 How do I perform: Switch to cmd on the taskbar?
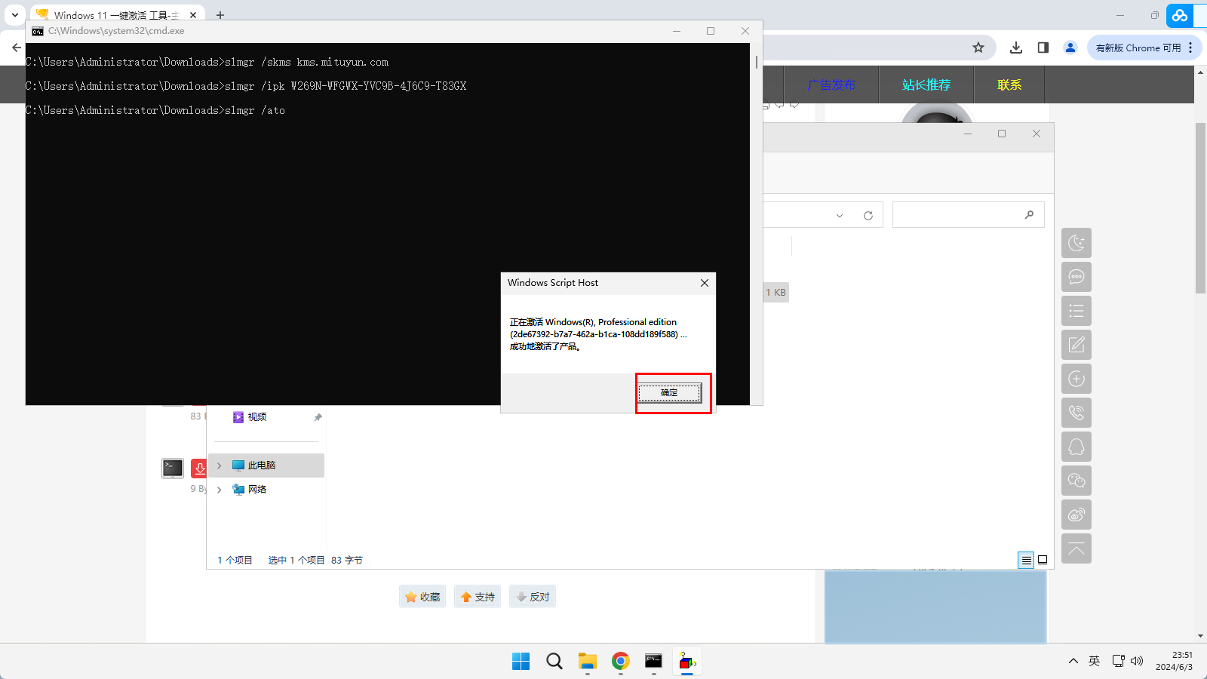coord(654,662)
